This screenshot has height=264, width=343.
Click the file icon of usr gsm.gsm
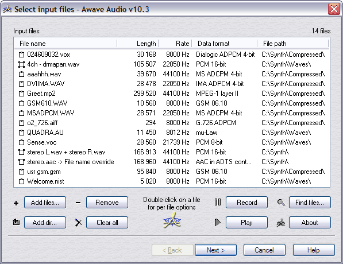[x=21, y=172]
